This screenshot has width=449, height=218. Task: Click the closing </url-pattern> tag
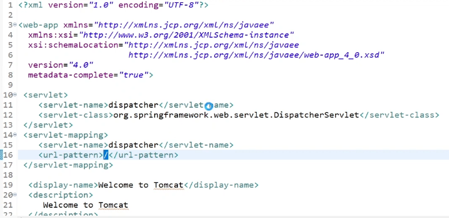click(143, 155)
